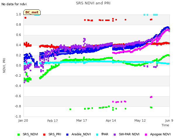187x140 pixels.
Task: Click the May 12 x-axis label
Action: point(140,120)
